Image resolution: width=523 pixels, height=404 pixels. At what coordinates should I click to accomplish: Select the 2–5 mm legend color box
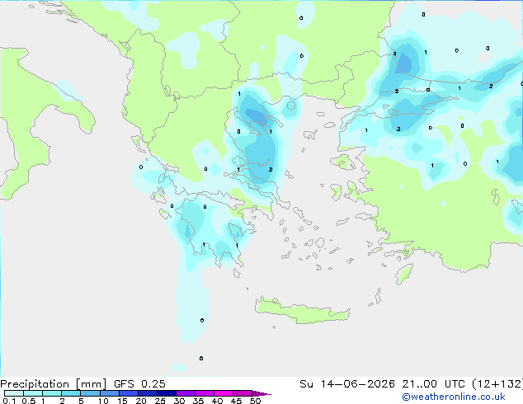pos(71,393)
